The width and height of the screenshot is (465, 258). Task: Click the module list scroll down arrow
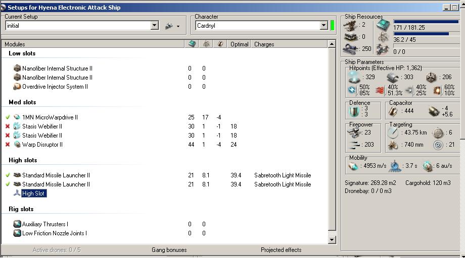pos(332,240)
